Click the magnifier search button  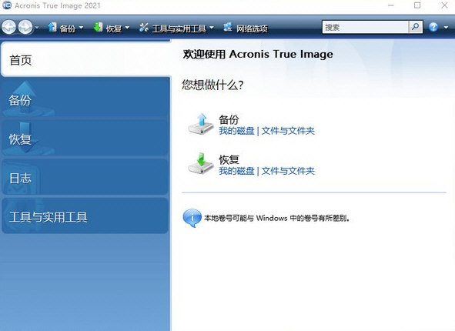point(416,27)
